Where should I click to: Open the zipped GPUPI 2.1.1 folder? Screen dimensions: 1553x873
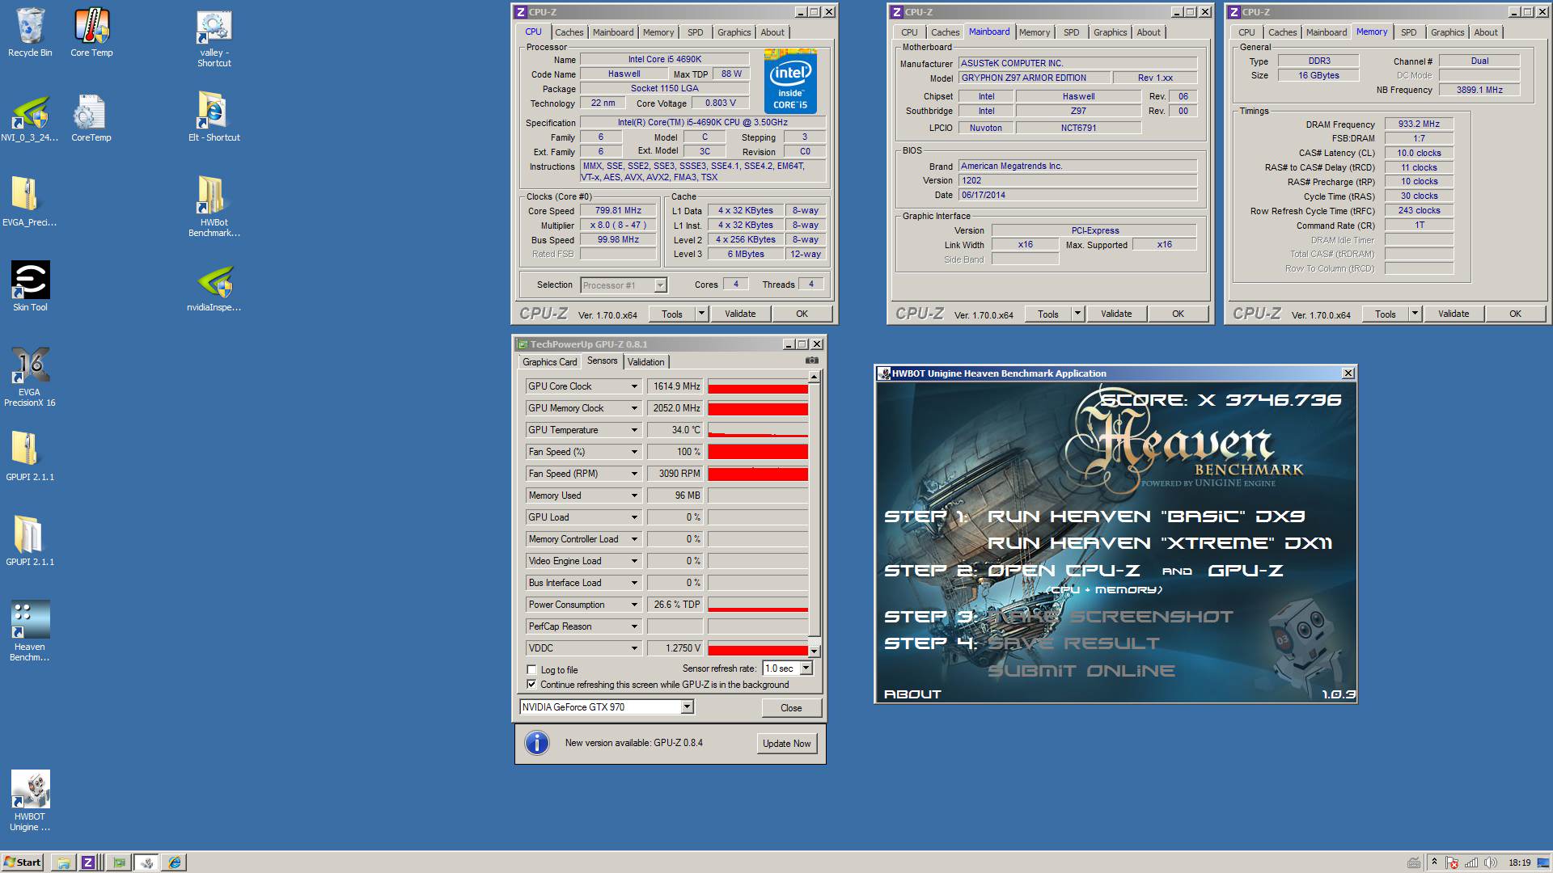coord(30,457)
